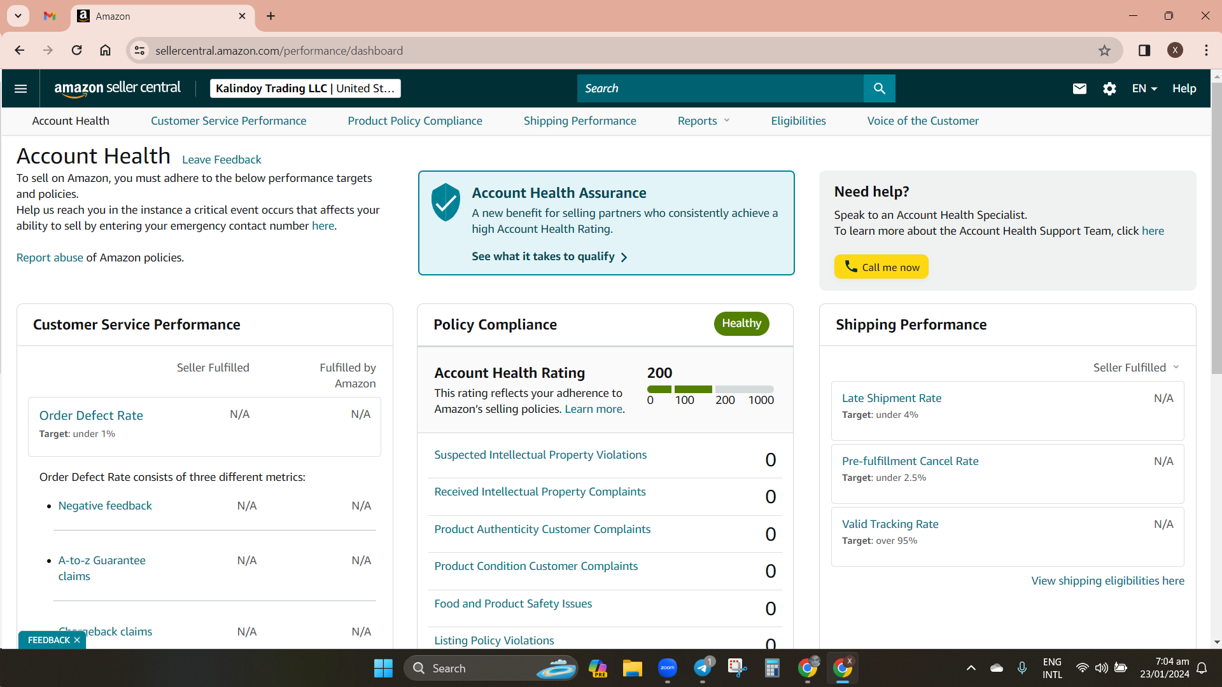Open the Valid Tracking Rate metric
The image size is (1222, 687).
point(890,524)
